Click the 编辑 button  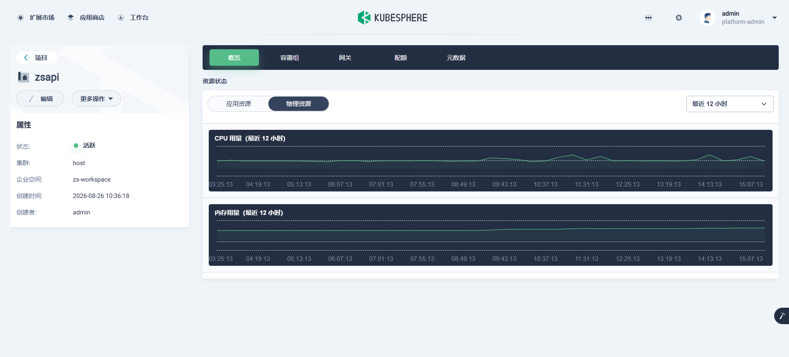click(x=40, y=99)
